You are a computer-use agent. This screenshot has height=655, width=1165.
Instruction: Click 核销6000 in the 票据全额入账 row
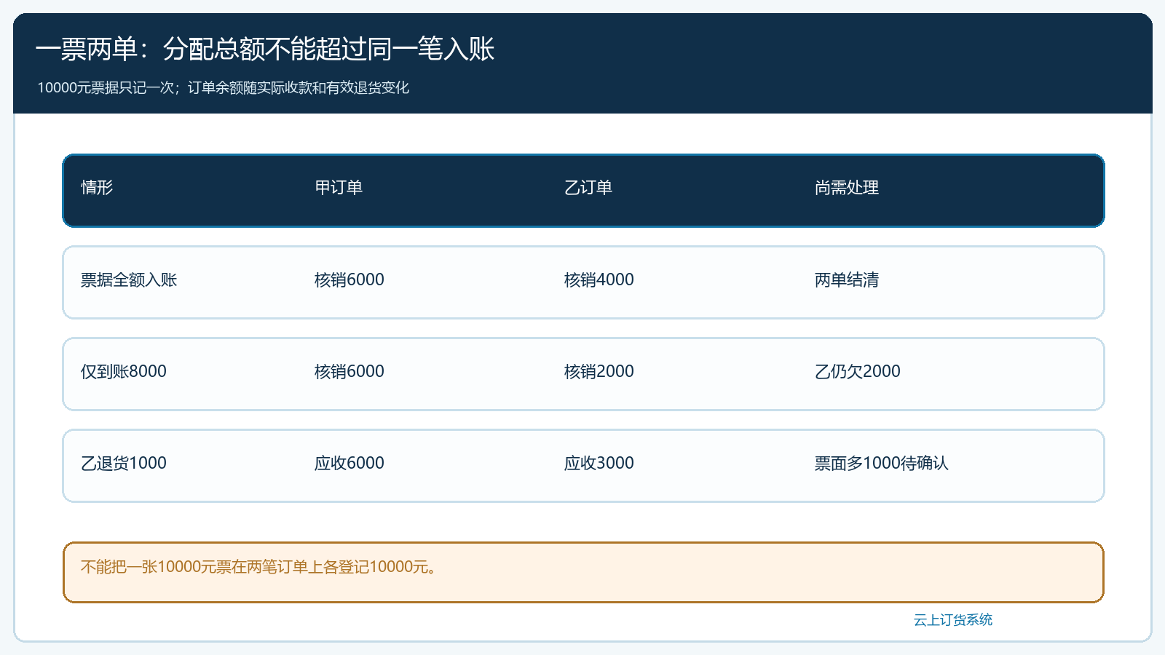349,280
